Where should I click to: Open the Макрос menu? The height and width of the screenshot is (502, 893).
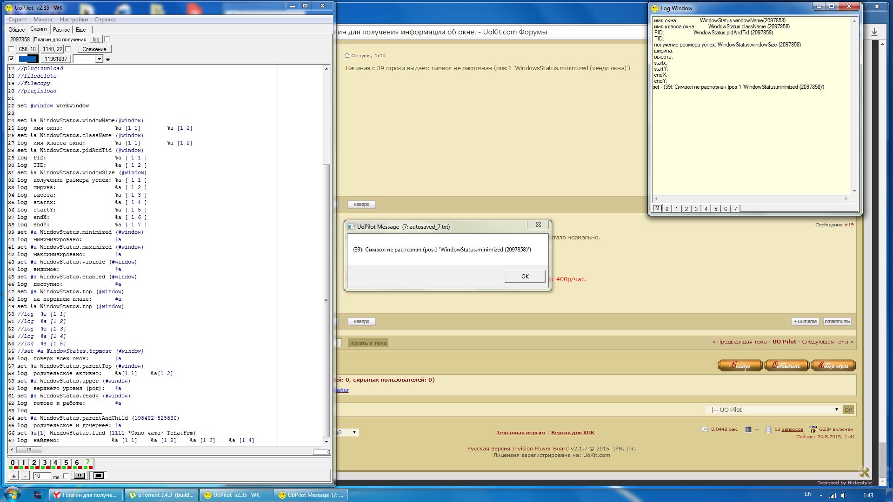pos(43,20)
